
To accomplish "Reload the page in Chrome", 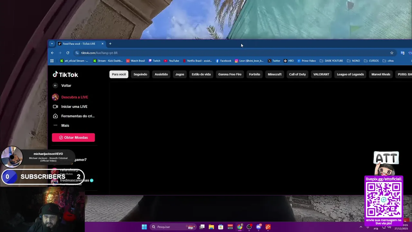I will pos(68,53).
